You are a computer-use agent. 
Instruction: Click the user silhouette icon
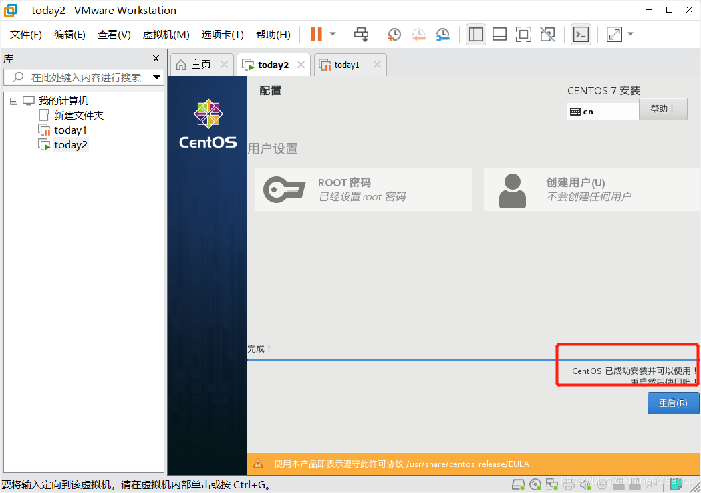(x=512, y=191)
